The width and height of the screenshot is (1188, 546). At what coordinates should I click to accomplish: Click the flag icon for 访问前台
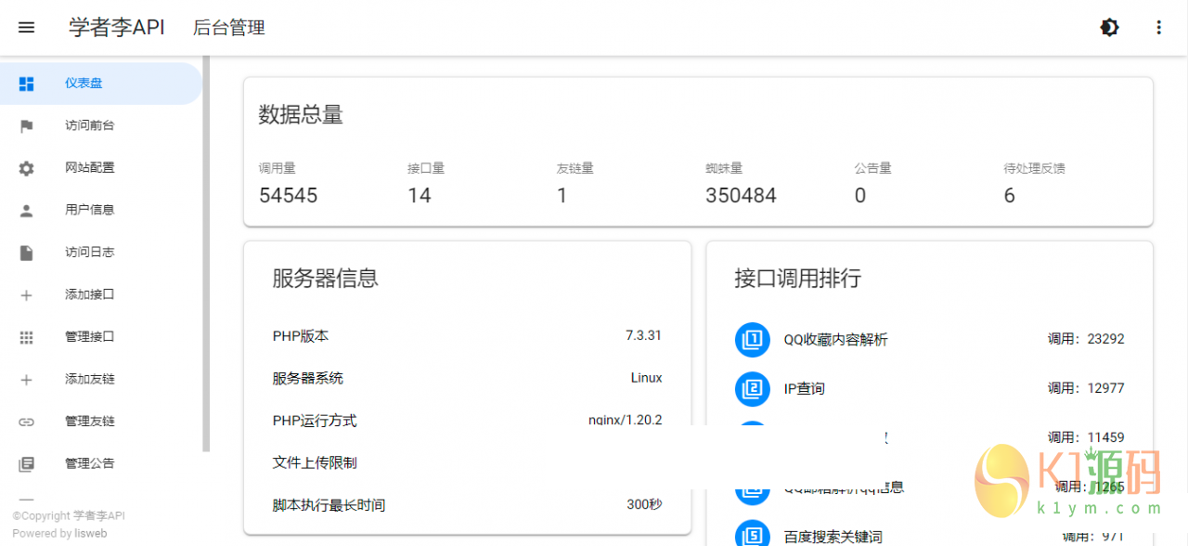26,126
